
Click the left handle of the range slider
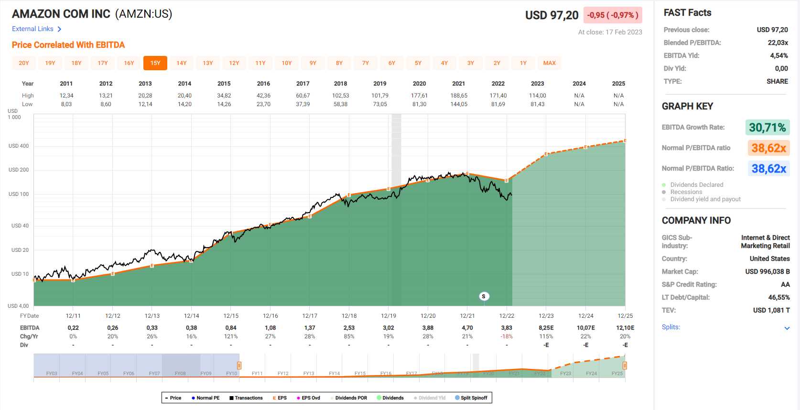(239, 366)
